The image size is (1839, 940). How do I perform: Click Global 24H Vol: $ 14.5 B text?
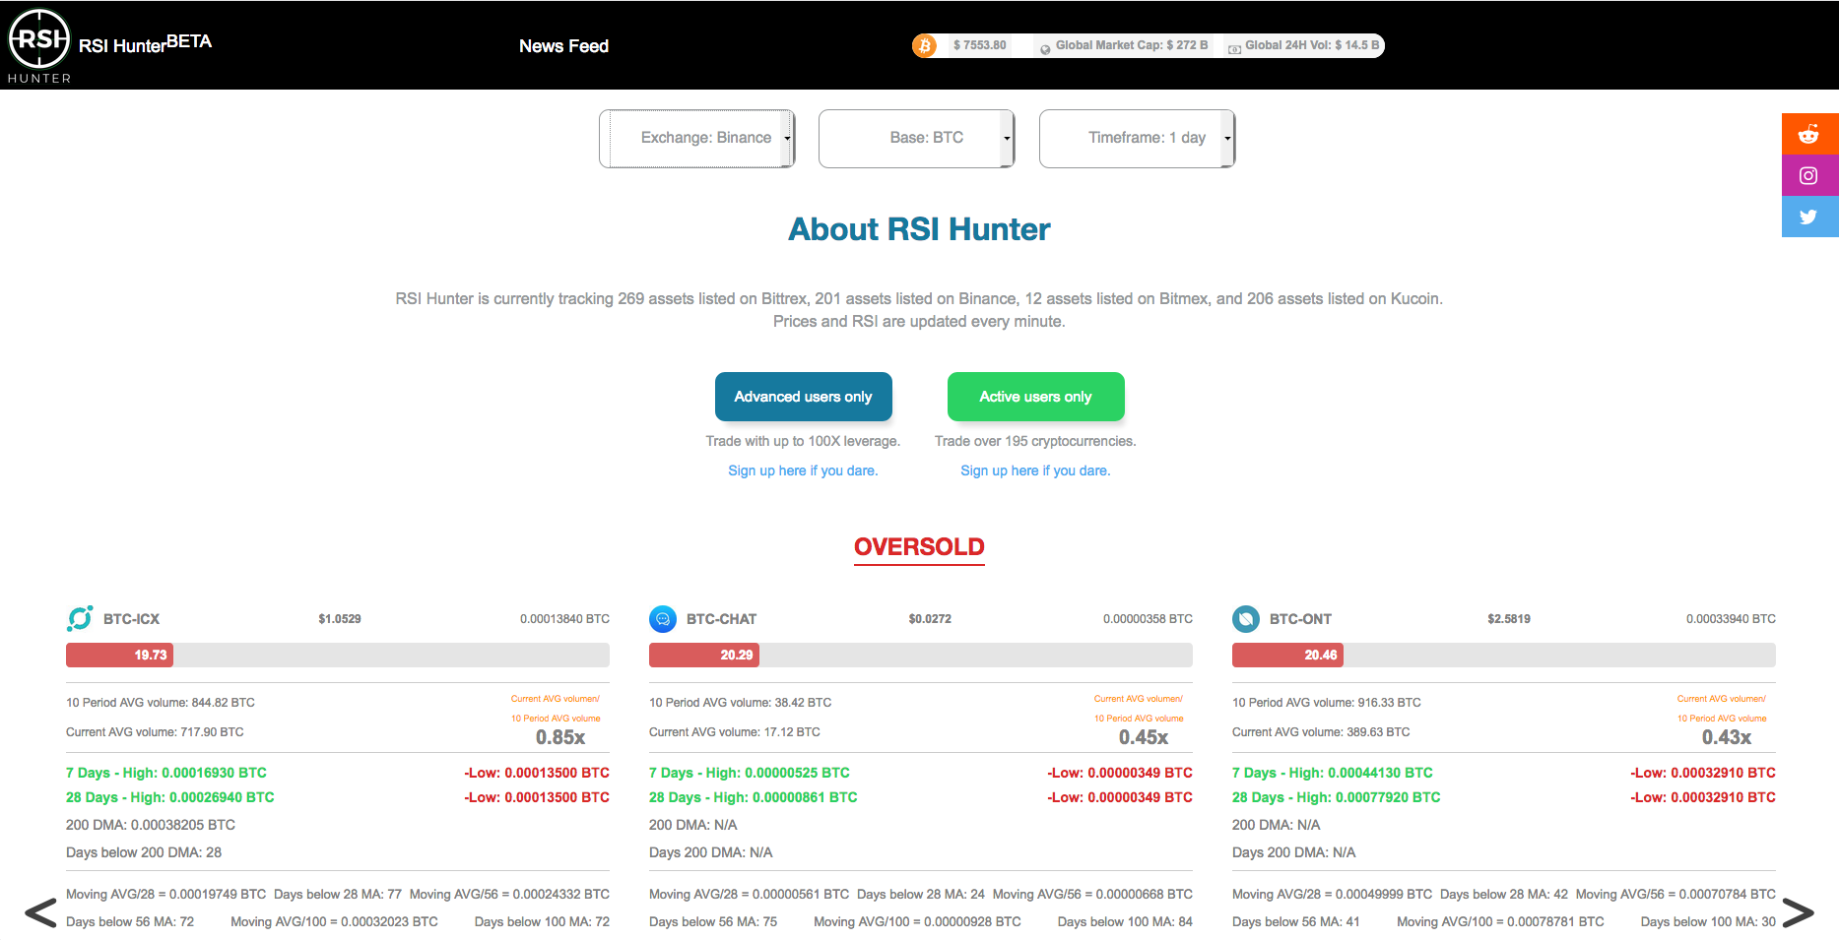pyautogui.click(x=1312, y=45)
